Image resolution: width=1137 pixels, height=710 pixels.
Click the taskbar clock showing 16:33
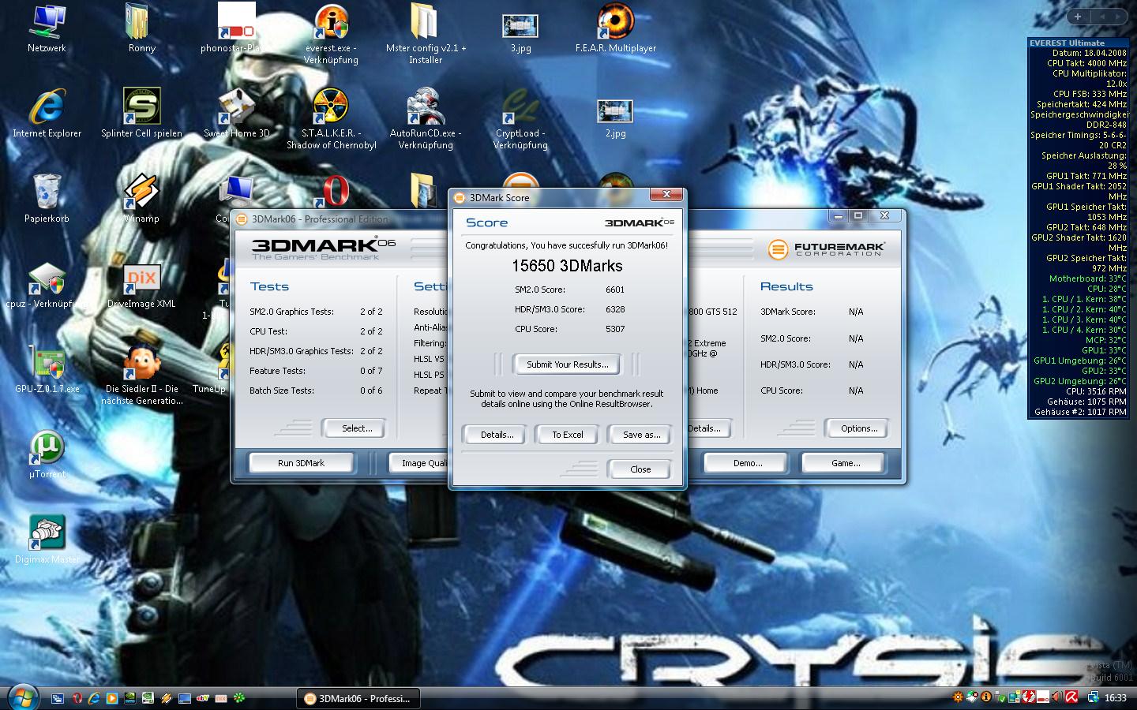click(1116, 698)
